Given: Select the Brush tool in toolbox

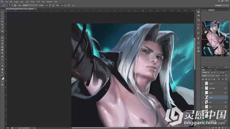Looking at the screenshot, I should pos(2,34).
